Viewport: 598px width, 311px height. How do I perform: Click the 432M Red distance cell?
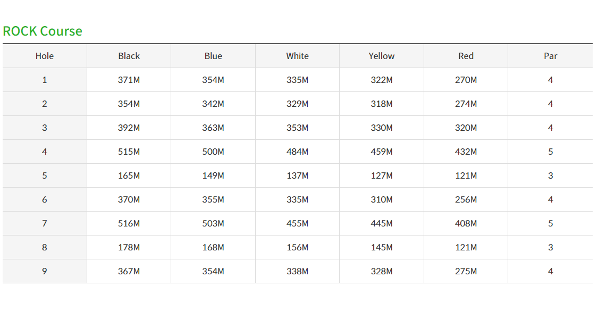tap(466, 152)
